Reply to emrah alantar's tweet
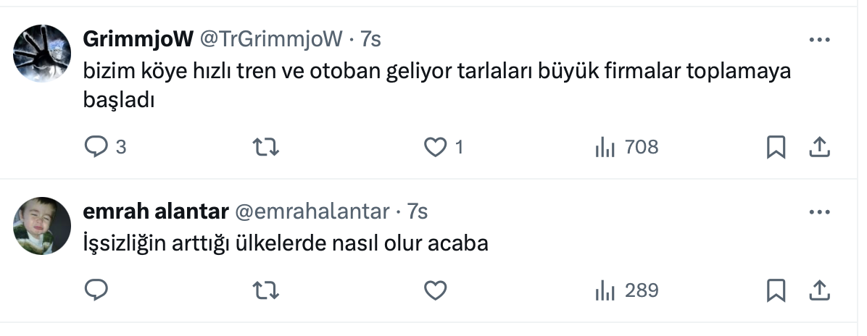This screenshot has width=867, height=336. point(96,290)
